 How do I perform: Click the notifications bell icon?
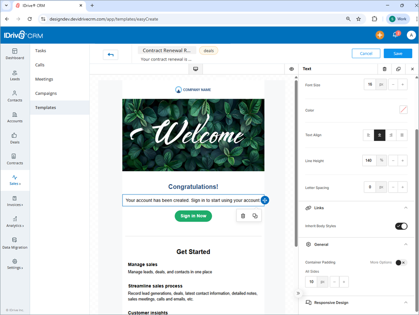point(395,35)
